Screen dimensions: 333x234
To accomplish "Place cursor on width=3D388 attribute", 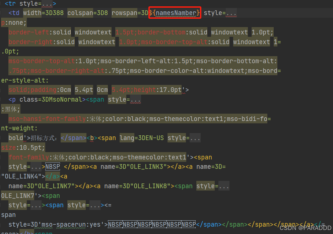I will tap(43, 13).
